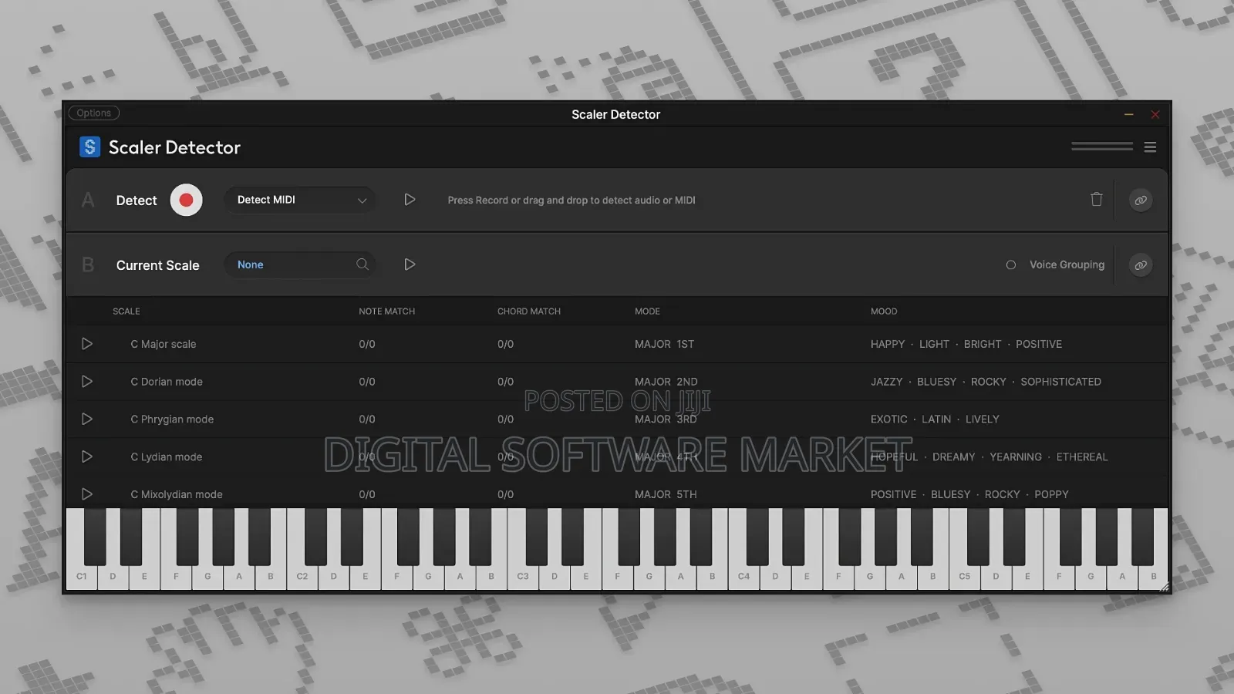Click the resize grip at window corner

coord(1165,587)
